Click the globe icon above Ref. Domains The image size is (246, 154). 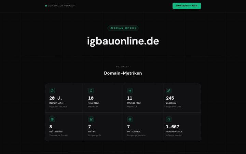[52, 119]
